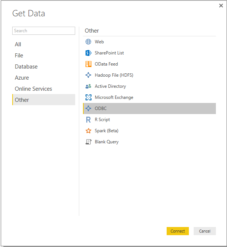227x247 pixels.
Task: Close the Get Data dialog
Action: [221, 6]
